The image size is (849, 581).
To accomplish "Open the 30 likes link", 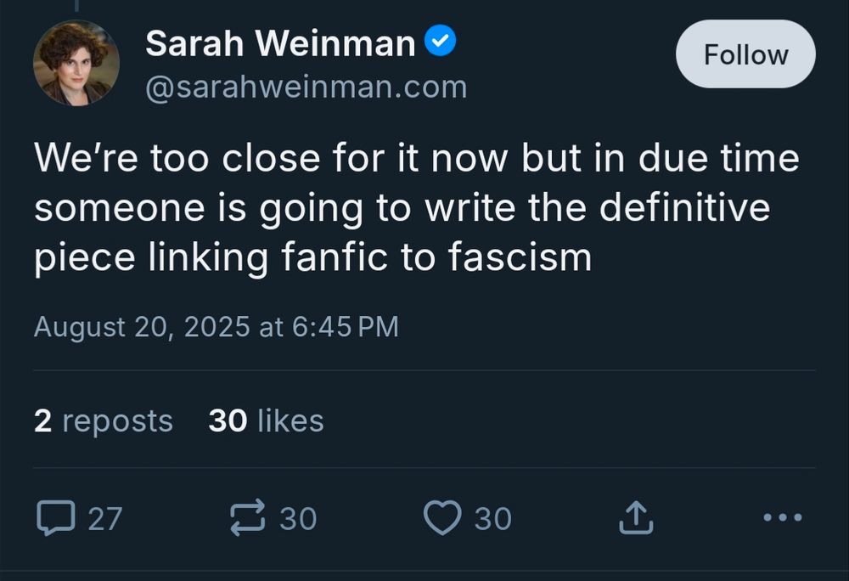I will pos(263,420).
